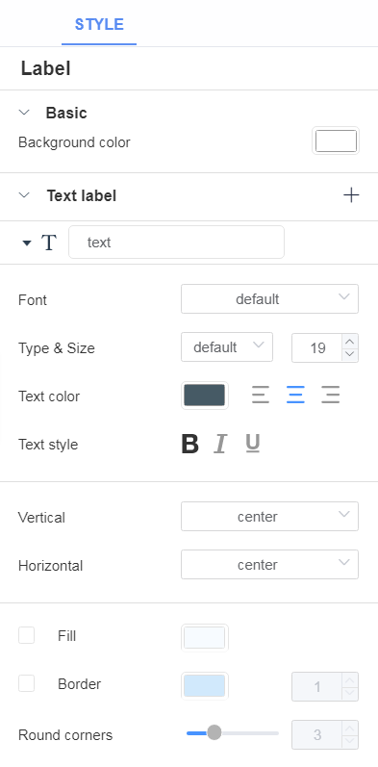Align text to the center
378x767 pixels.
click(x=295, y=395)
